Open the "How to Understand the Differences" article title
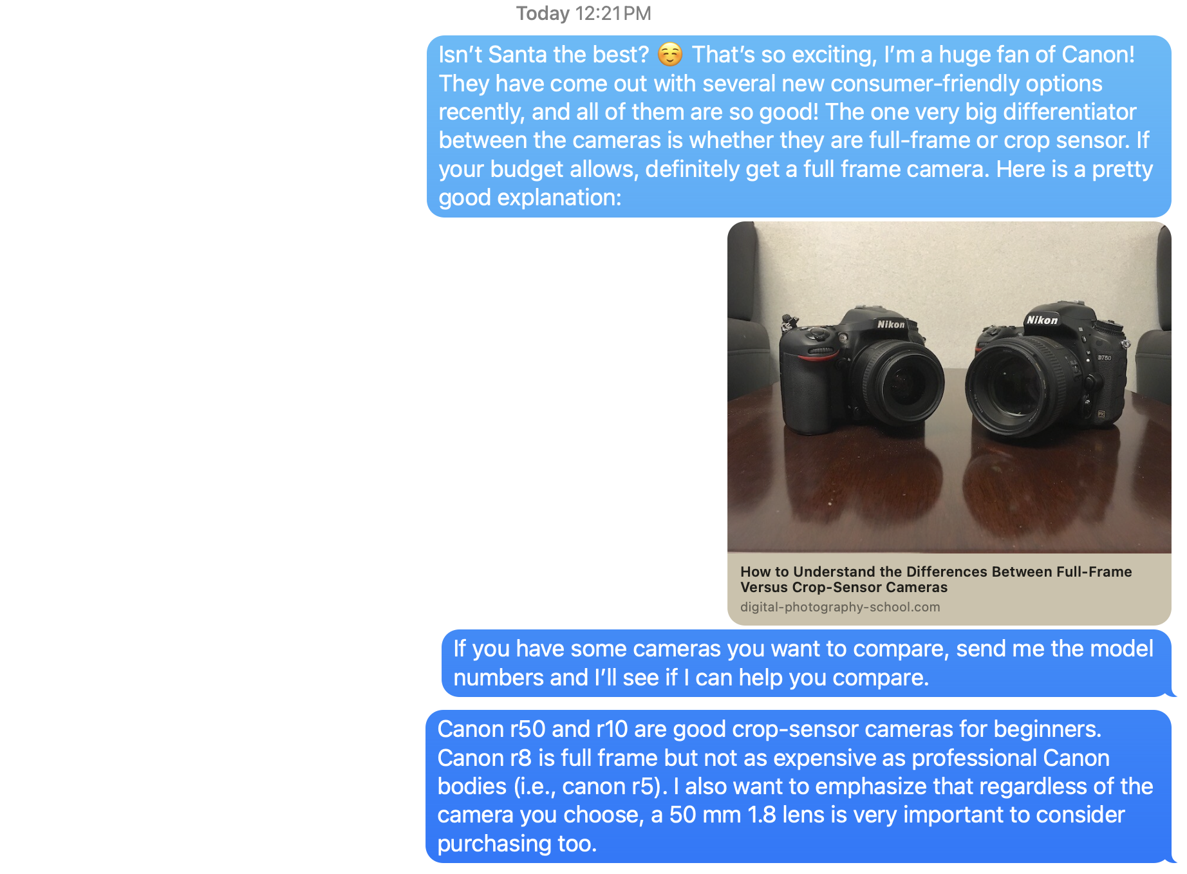1187x874 pixels. pos(936,579)
